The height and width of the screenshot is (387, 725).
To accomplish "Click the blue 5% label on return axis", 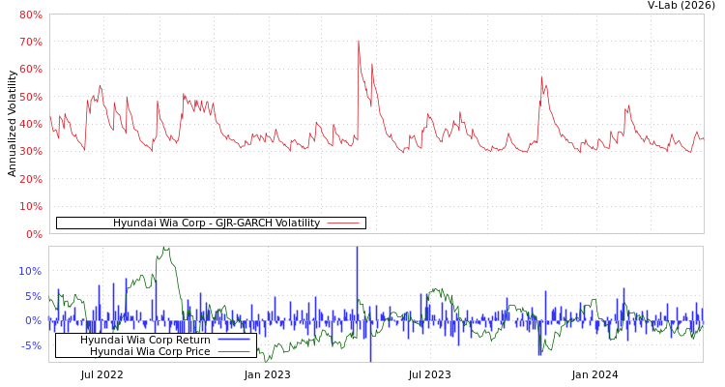I will point(33,296).
